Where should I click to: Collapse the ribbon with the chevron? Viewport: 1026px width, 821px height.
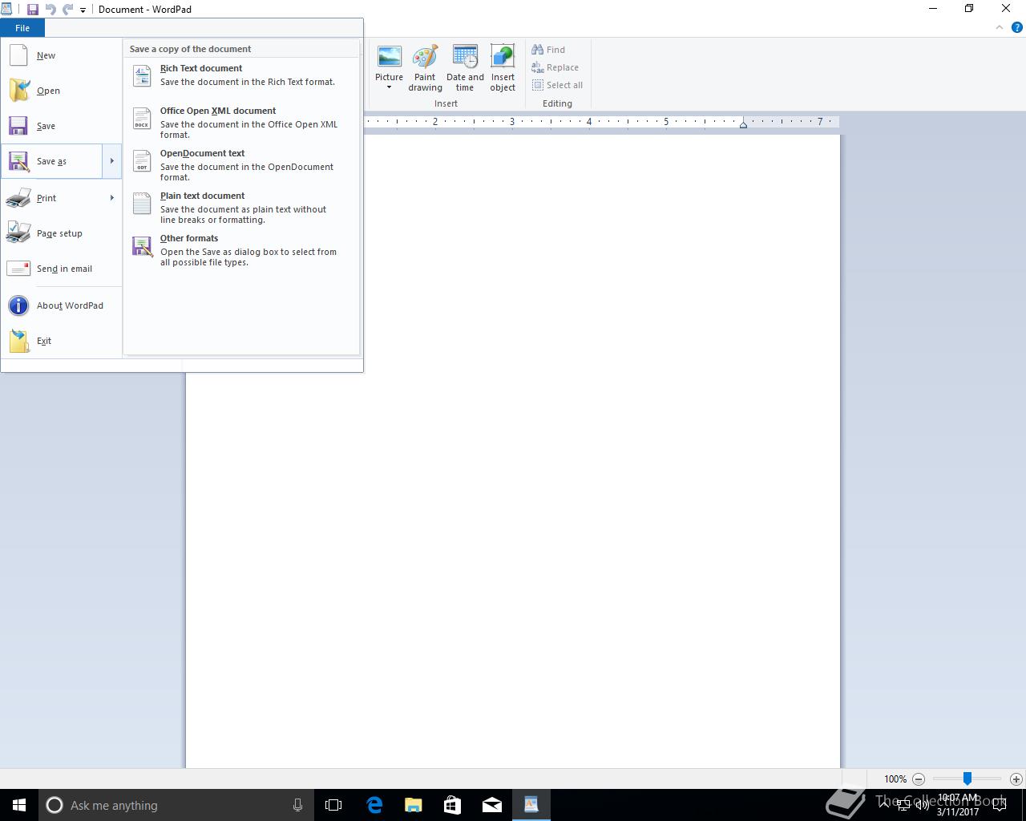coord(1000,27)
